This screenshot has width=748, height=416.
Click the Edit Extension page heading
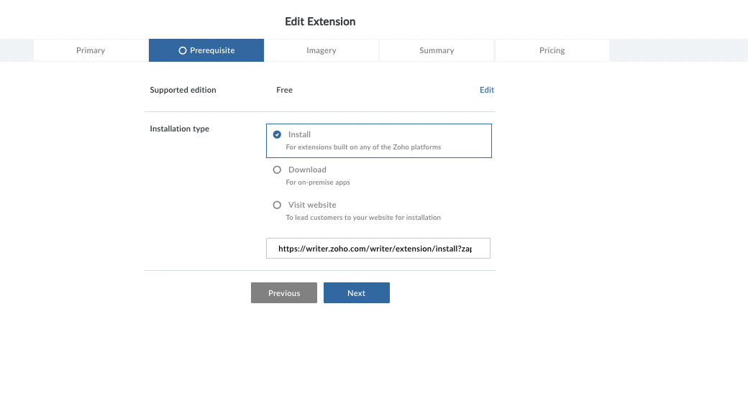tap(320, 22)
